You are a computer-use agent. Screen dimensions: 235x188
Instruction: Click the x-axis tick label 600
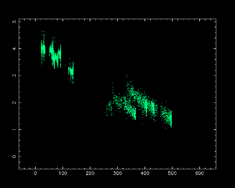pos(200,173)
